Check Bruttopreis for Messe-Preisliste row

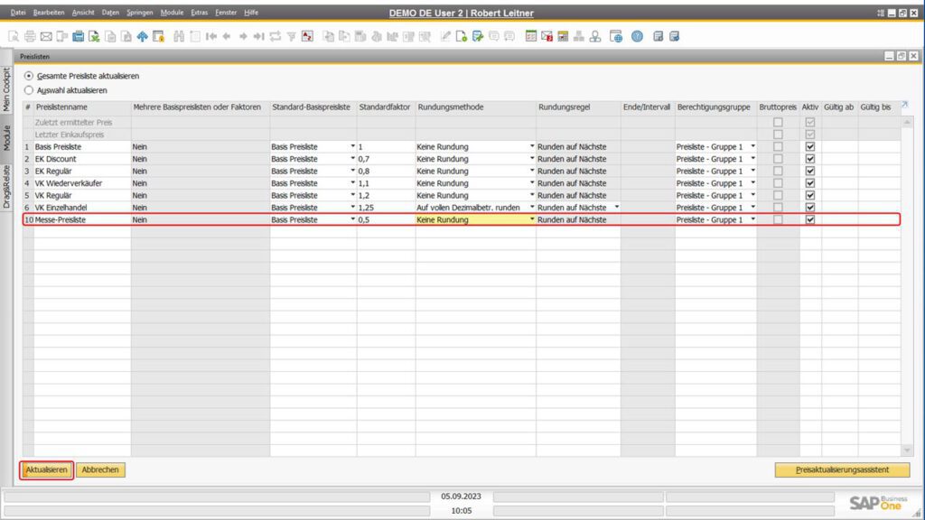point(778,220)
